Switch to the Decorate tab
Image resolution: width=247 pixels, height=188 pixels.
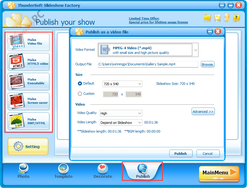point(103,171)
